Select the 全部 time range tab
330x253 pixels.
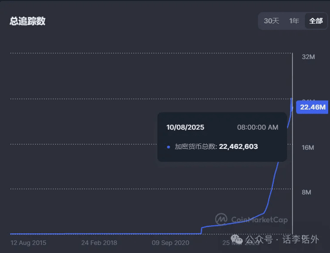click(x=316, y=21)
